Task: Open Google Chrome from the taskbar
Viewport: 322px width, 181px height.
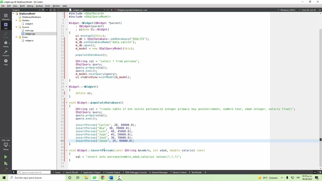Action: point(103,178)
